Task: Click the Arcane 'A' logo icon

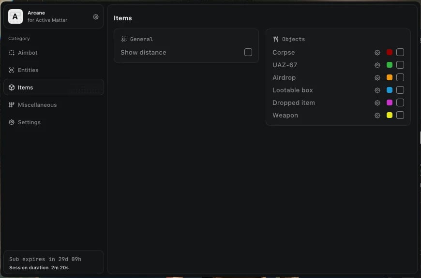Action: click(x=15, y=16)
